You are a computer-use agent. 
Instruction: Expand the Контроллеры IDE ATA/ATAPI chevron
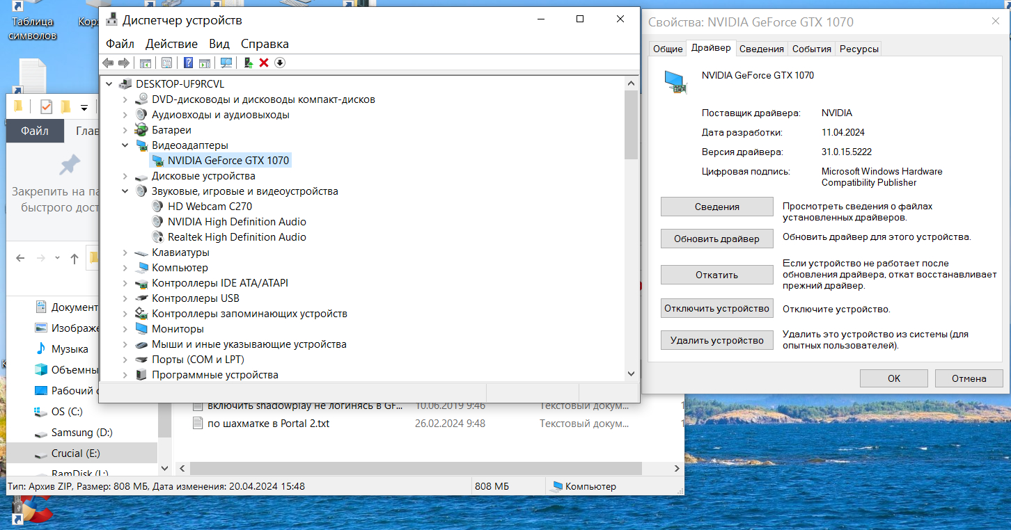125,283
